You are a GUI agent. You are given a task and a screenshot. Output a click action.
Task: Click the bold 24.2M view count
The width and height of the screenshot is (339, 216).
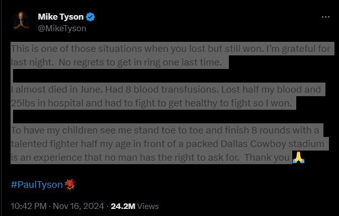click(x=123, y=206)
